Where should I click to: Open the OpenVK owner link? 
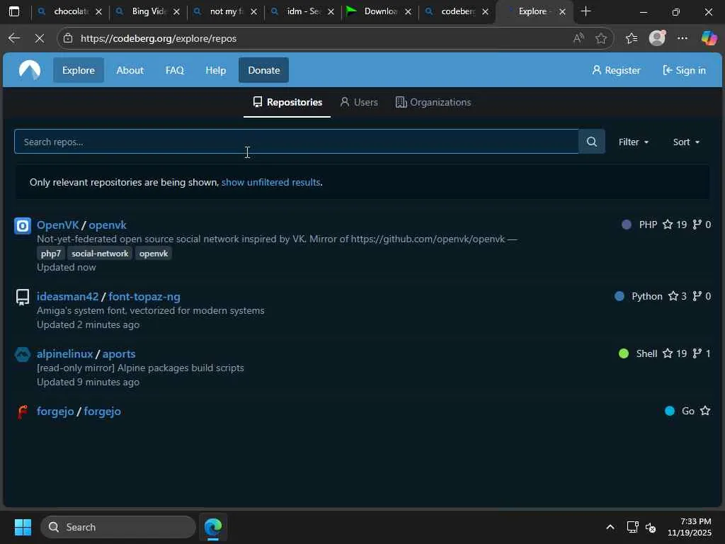coord(58,225)
